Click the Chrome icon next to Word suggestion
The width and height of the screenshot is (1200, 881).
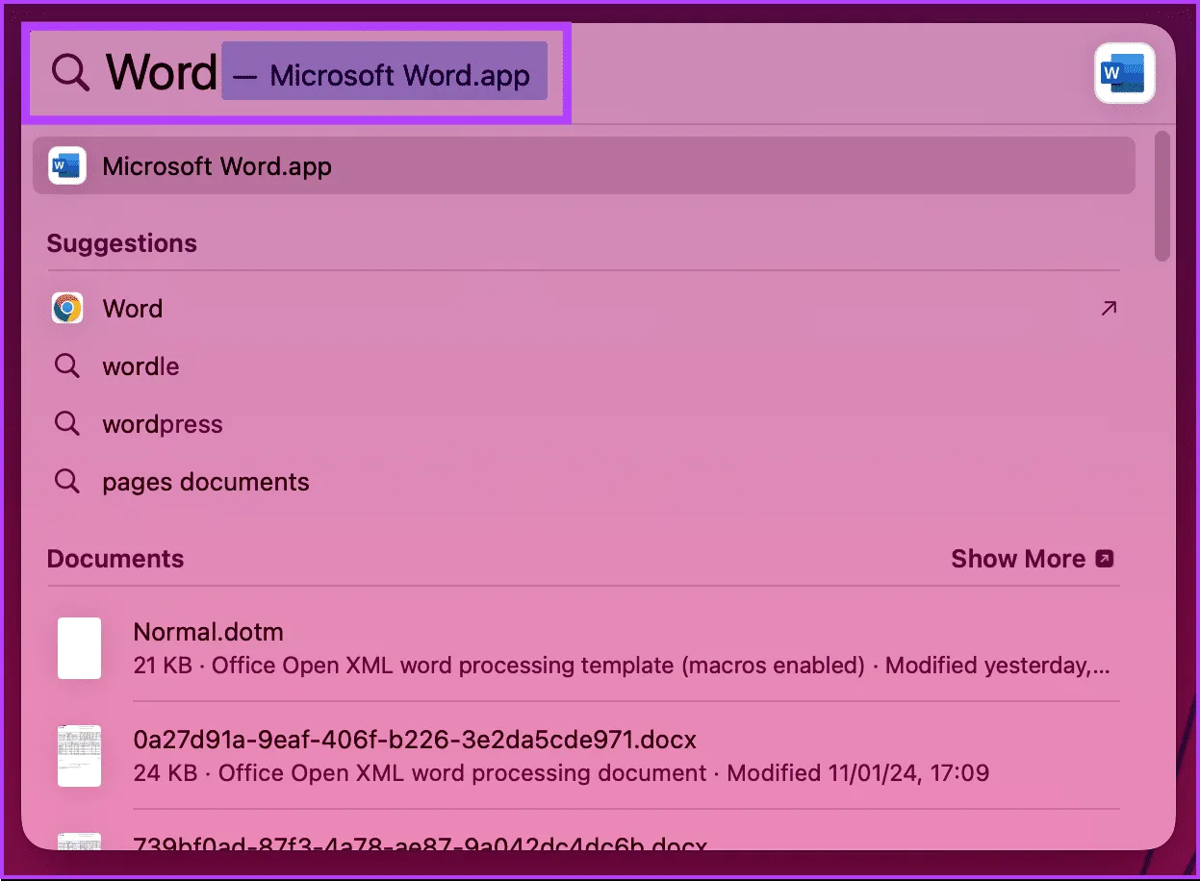[67, 309]
